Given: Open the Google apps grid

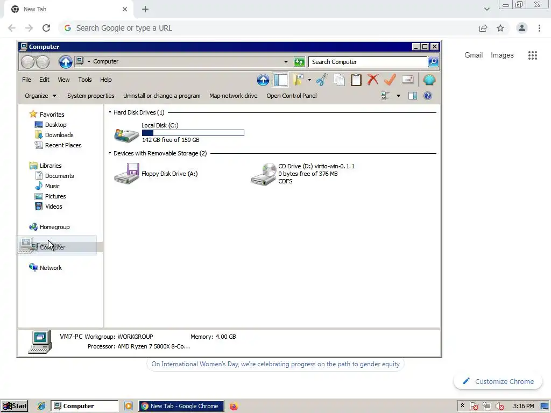Looking at the screenshot, I should pyautogui.click(x=533, y=55).
